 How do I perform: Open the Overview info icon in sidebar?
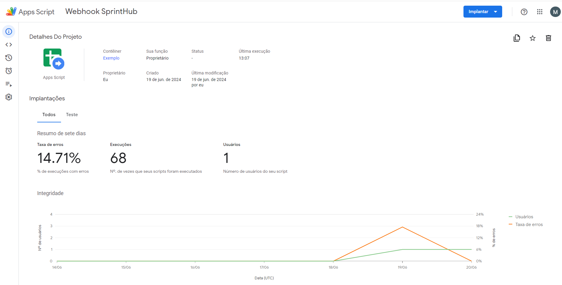9,32
